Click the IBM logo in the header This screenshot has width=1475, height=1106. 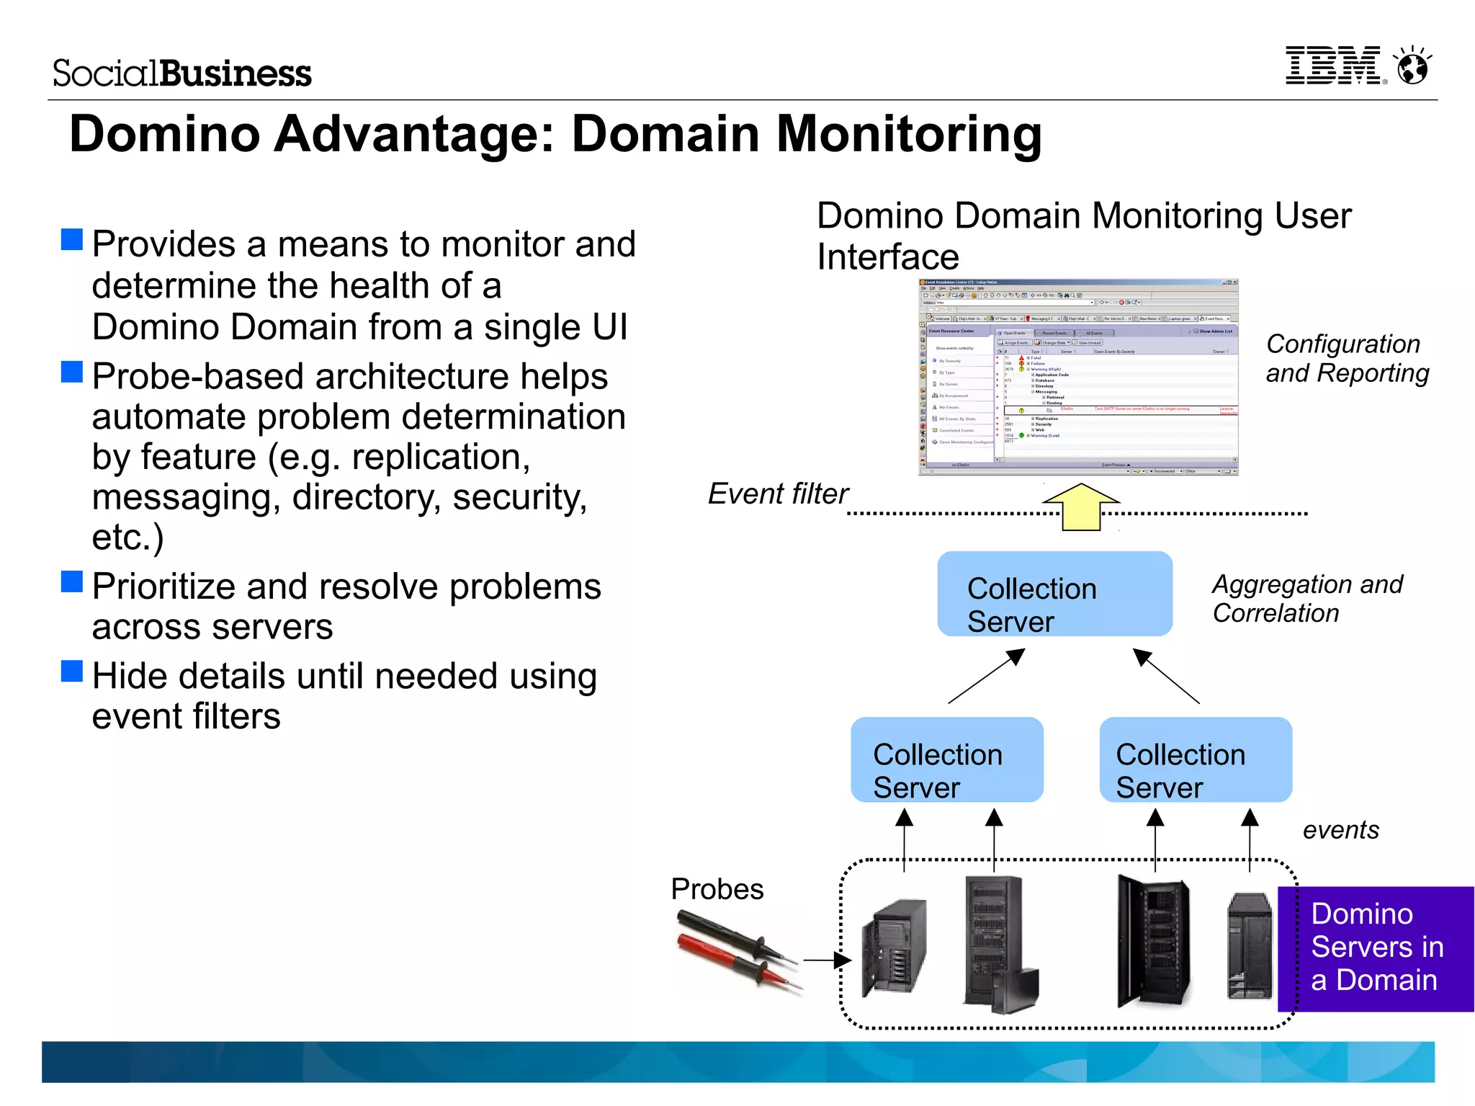(x=1335, y=66)
